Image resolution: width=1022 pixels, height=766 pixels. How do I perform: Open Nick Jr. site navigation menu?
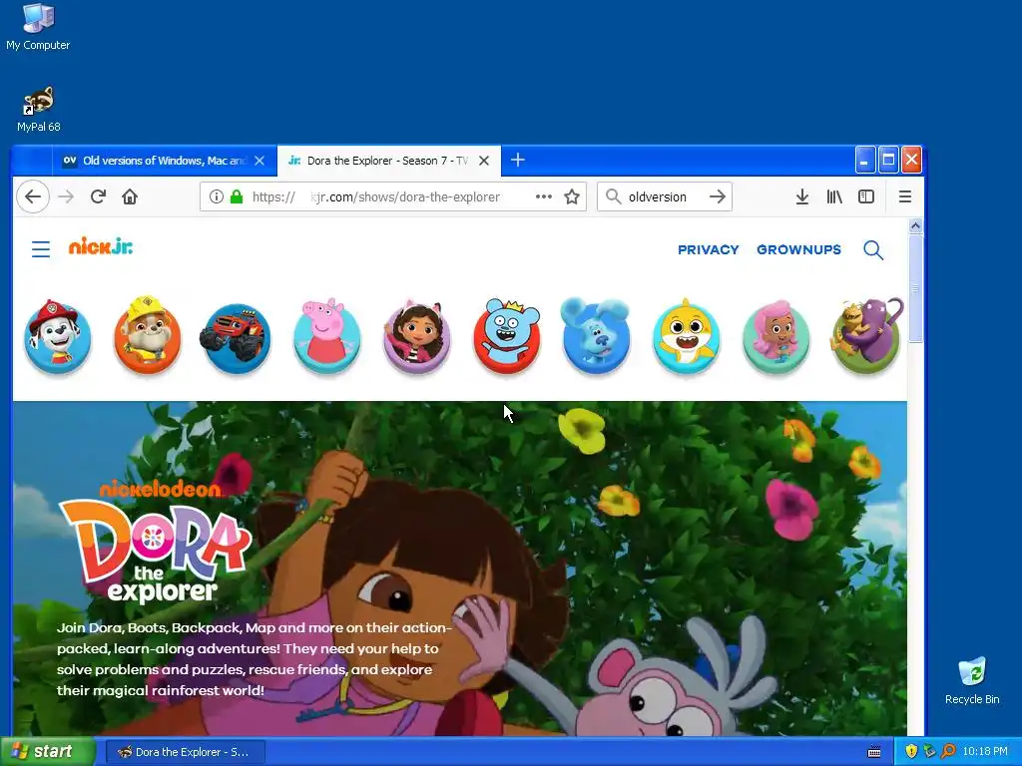click(41, 249)
